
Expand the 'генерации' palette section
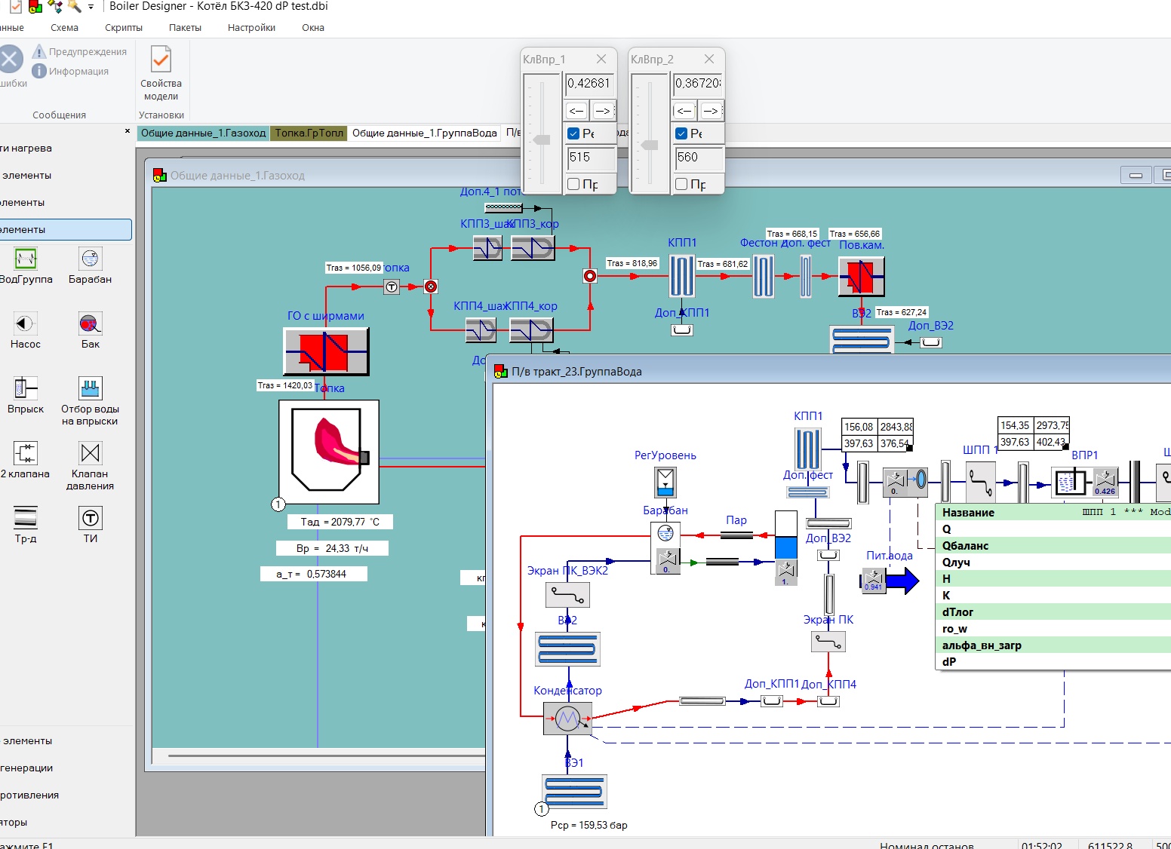pyautogui.click(x=27, y=768)
